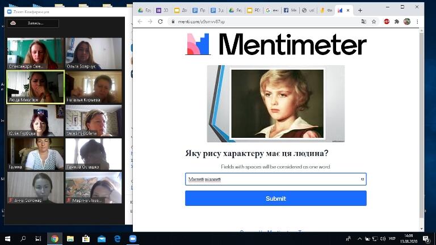
Task: Open a new Chrome tab
Action: coord(360,10)
